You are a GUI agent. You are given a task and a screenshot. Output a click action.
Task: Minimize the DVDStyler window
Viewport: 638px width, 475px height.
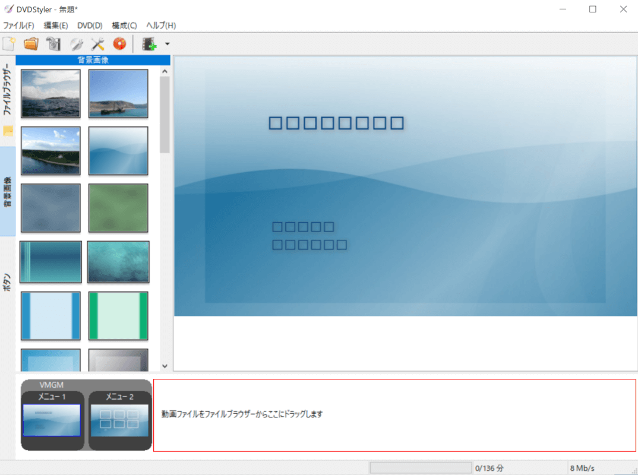point(563,9)
